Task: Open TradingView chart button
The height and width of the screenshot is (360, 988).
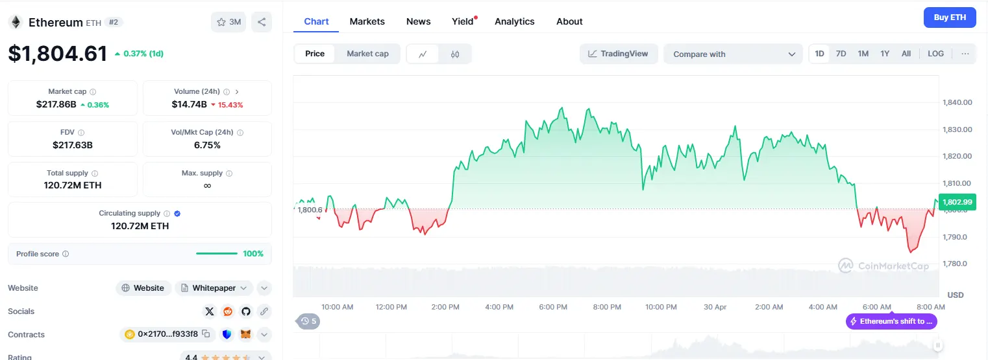Action: pos(618,54)
